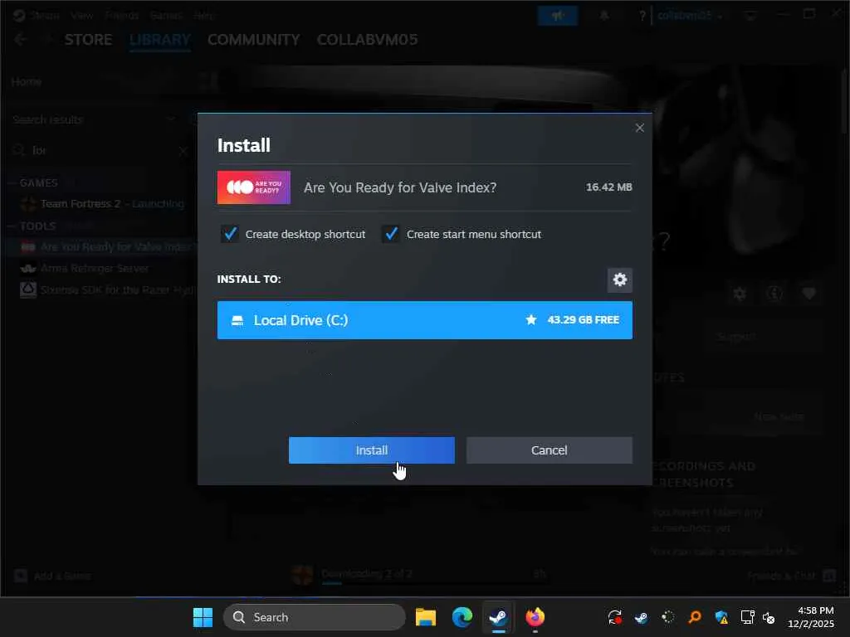Open Firefox from taskbar
The height and width of the screenshot is (637, 850).
(x=535, y=617)
